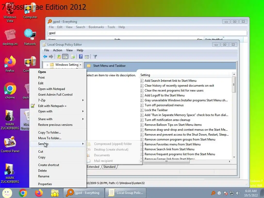The image size is (264, 198).
Task: Click the Everything search tray icon
Action: (213, 193)
